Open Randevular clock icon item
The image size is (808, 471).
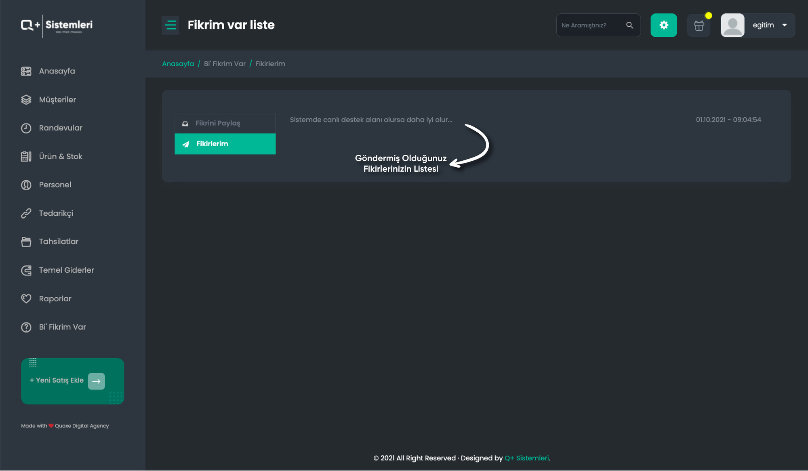pyautogui.click(x=61, y=128)
